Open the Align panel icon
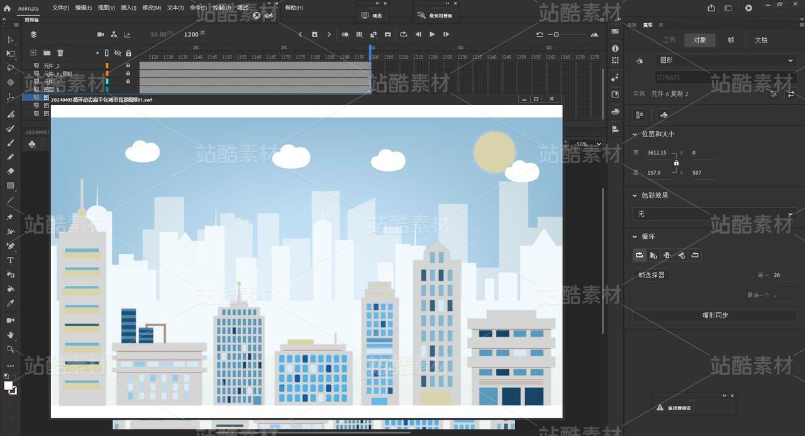This screenshot has height=436, width=805. coord(615,129)
